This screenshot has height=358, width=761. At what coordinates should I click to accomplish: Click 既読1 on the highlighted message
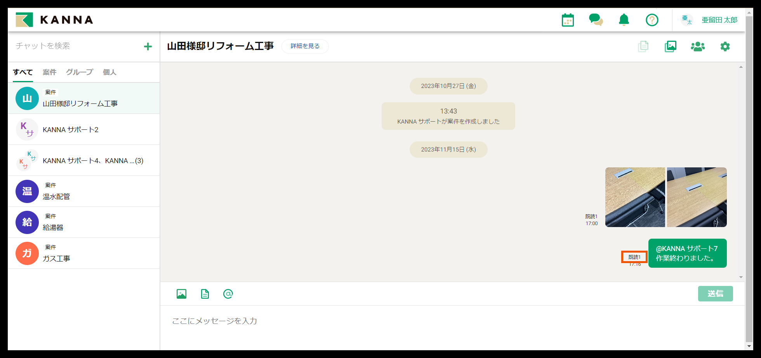(634, 256)
